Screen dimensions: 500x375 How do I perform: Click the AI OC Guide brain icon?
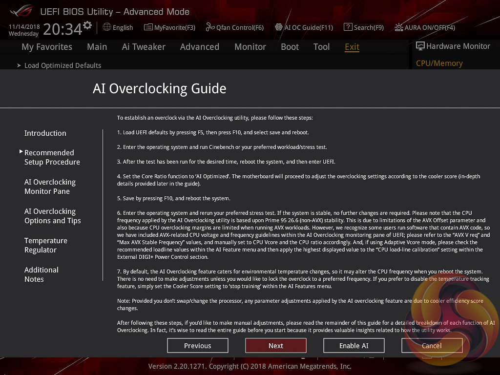(x=279, y=27)
